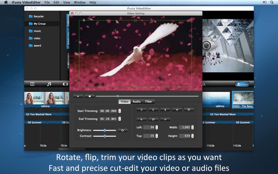Image resolution: width=278 pixels, height=174 pixels.
Task: Click the Start Trimming time field
Action: click(x=108, y=111)
